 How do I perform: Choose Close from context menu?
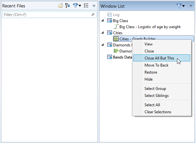click(x=162, y=51)
